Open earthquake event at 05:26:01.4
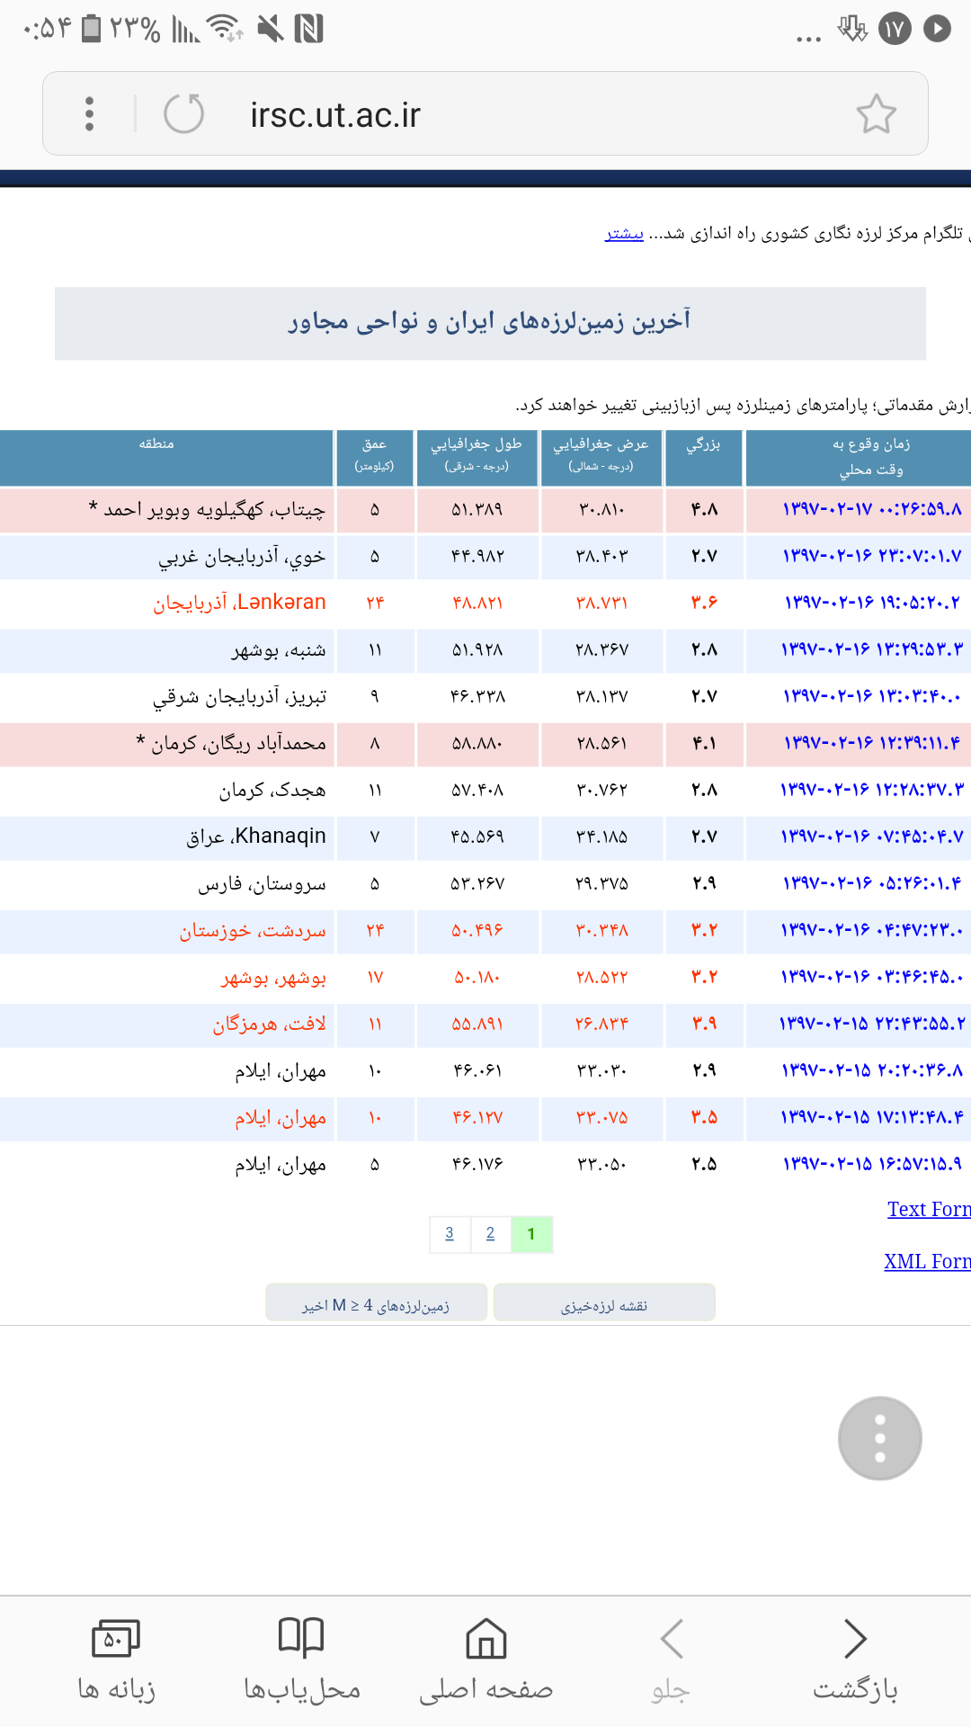This screenshot has height=1727, width=971. tap(872, 883)
